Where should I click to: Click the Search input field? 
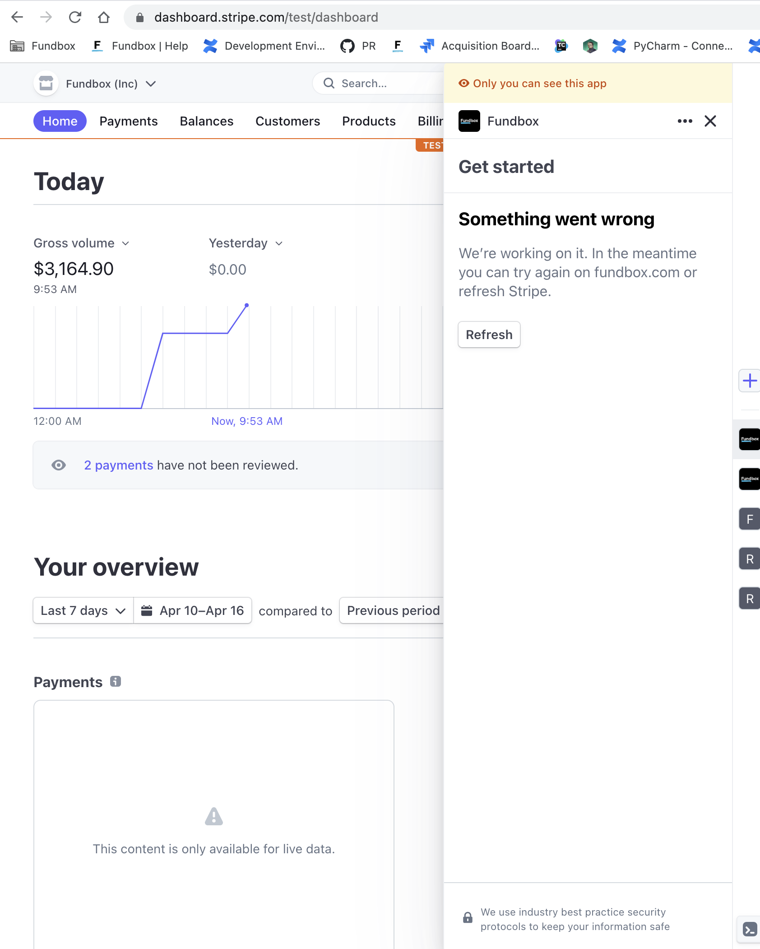tap(378, 84)
